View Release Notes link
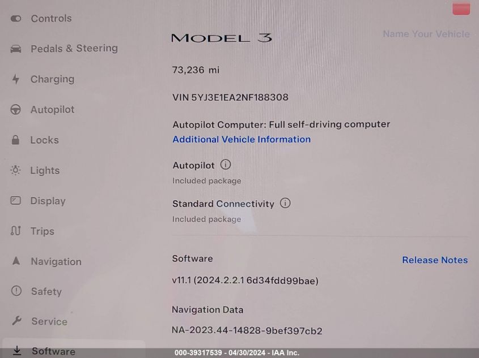Viewport: 479px width, 358px height. pos(435,260)
